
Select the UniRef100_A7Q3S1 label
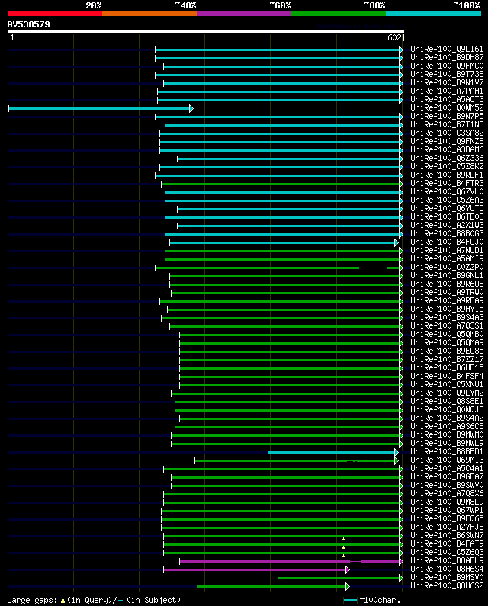[447, 325]
